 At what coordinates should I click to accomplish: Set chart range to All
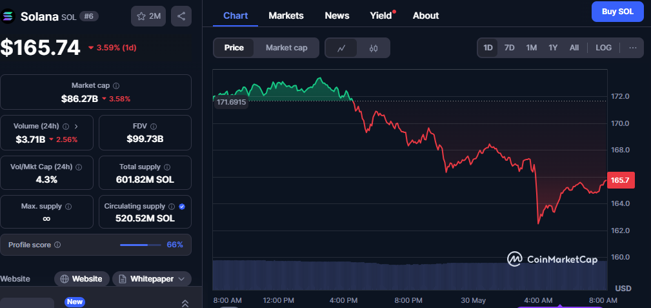[x=574, y=48]
